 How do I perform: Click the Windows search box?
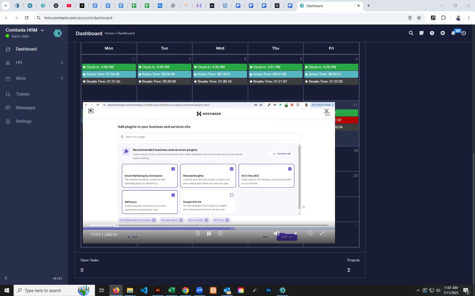click(54, 290)
